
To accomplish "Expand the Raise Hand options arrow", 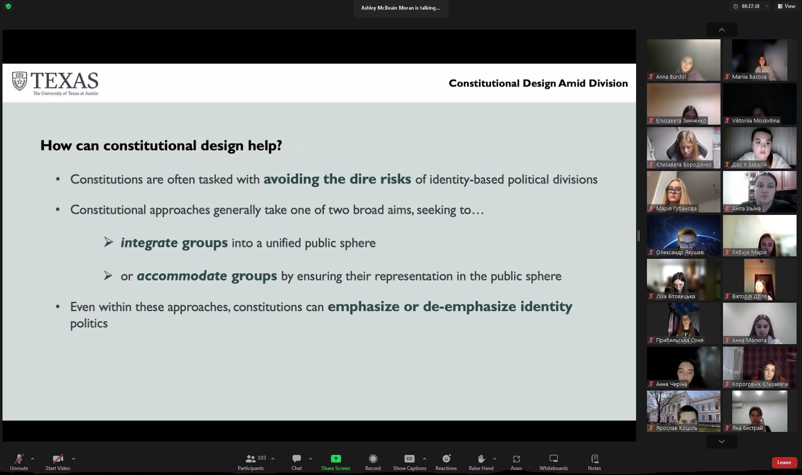I will [495, 459].
